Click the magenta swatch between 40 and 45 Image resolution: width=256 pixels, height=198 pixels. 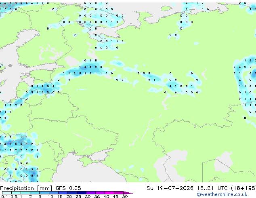[109, 193]
